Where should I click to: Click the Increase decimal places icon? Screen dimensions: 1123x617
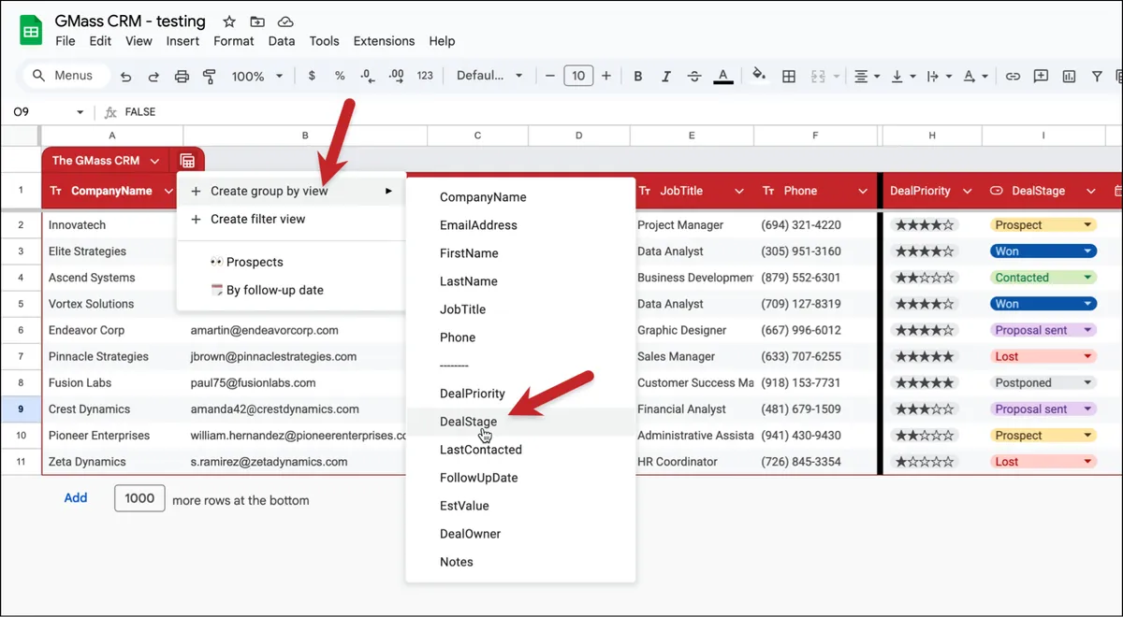(x=396, y=76)
